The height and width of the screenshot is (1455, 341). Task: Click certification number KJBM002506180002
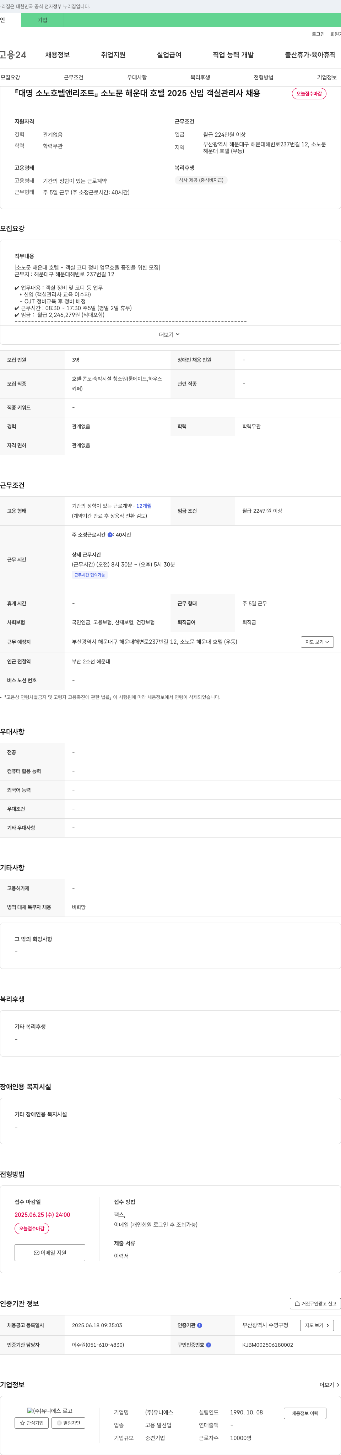268,1345
